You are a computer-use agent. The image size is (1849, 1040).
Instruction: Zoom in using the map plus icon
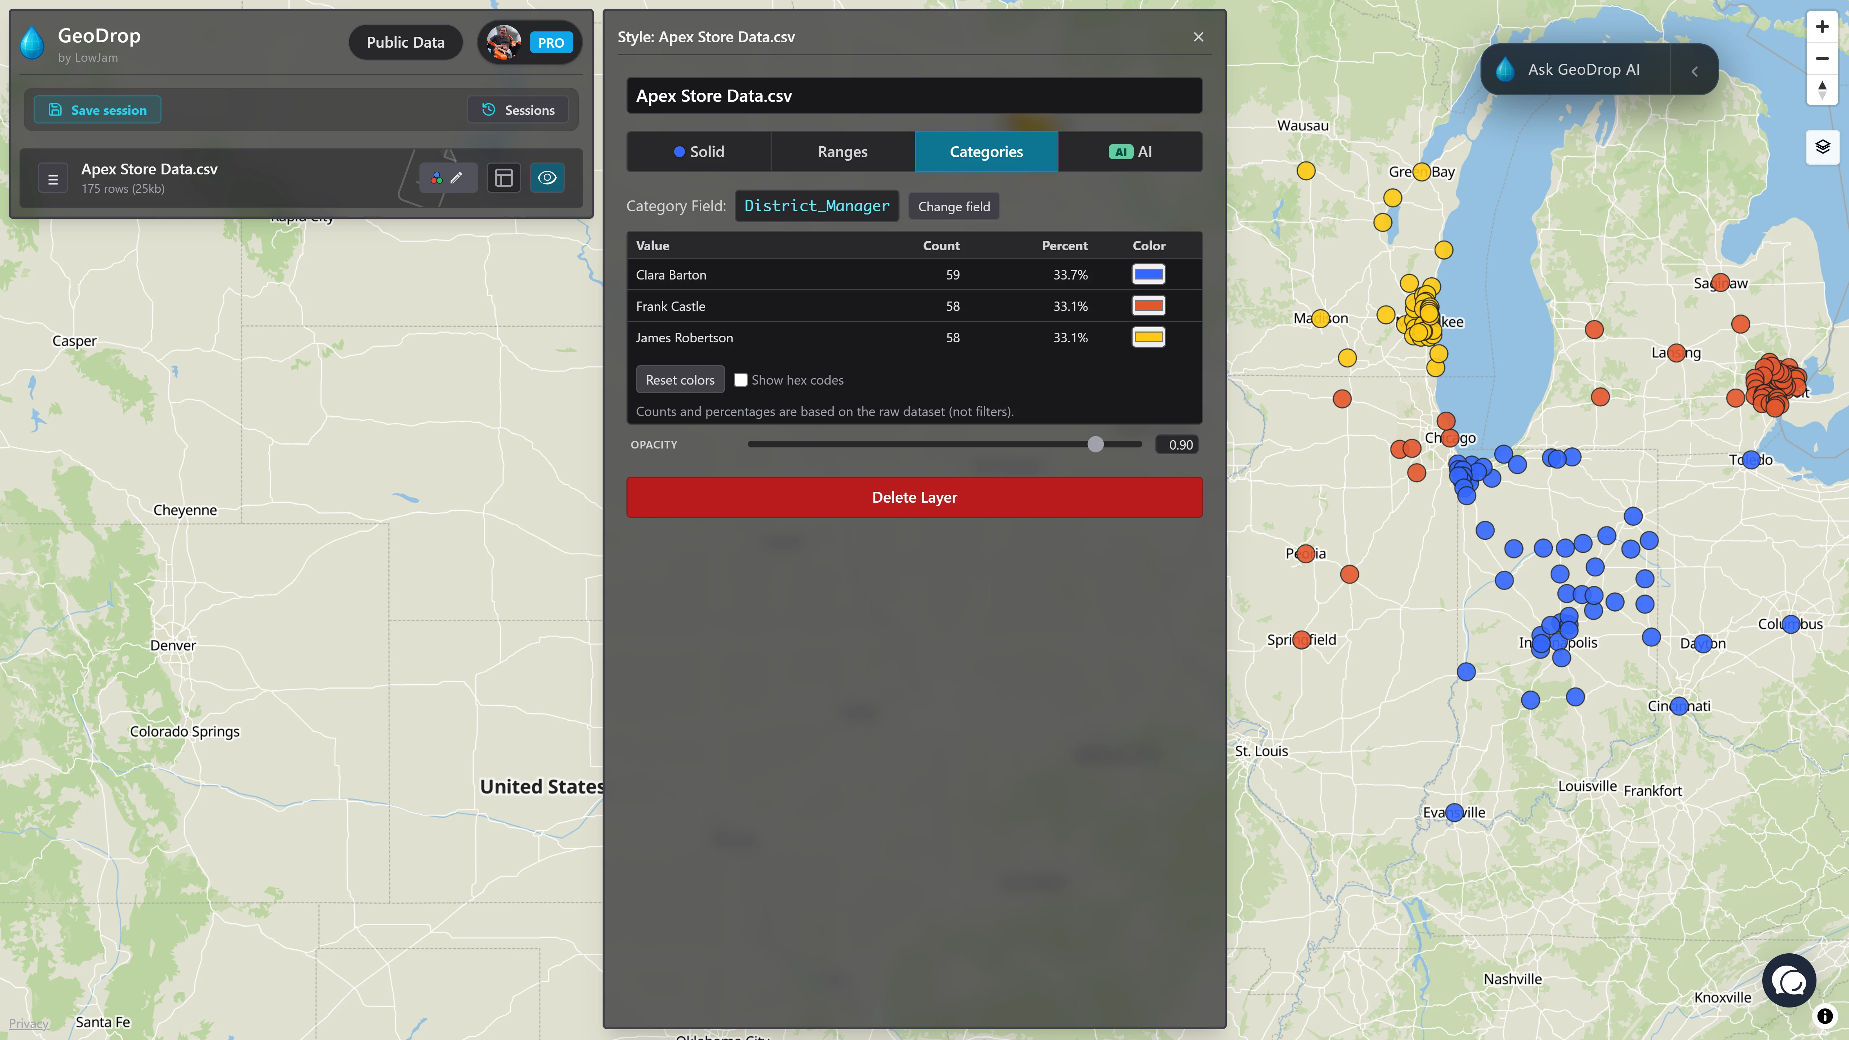pyautogui.click(x=1822, y=26)
